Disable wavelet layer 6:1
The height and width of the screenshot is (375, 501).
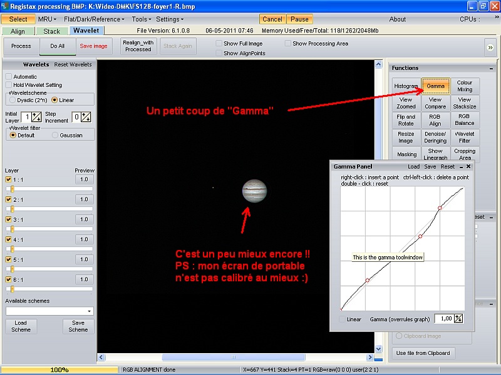pos(8,280)
